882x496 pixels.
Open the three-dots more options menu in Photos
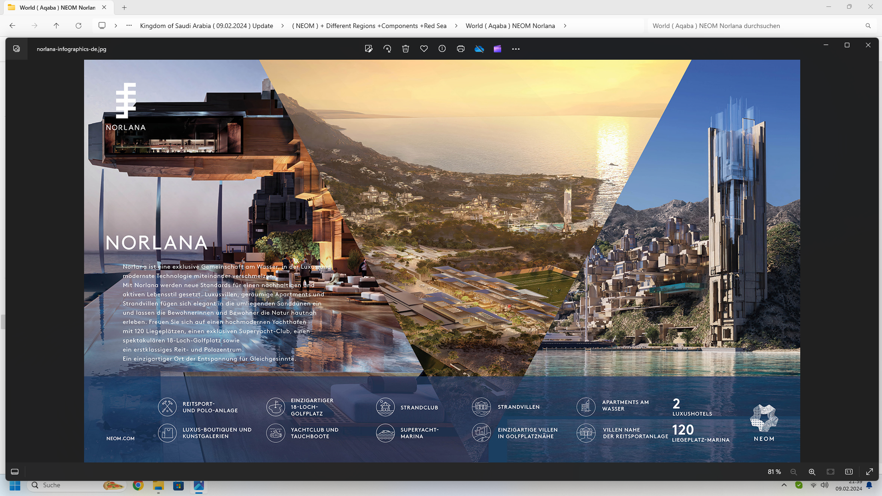point(516,49)
